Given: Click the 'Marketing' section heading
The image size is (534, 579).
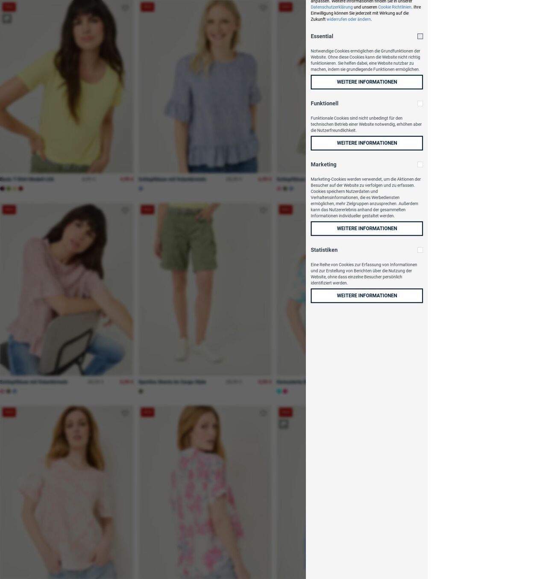Looking at the screenshot, I should 323,165.
